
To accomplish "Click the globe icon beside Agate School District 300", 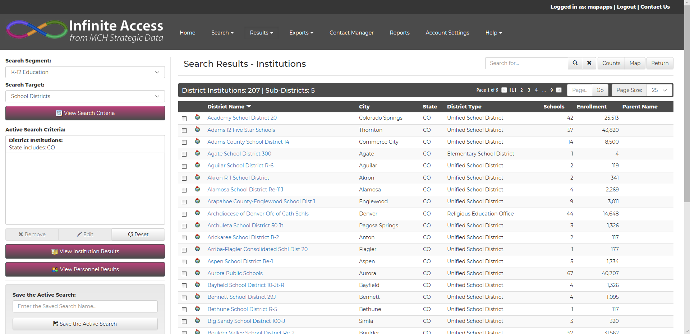I will click(198, 153).
